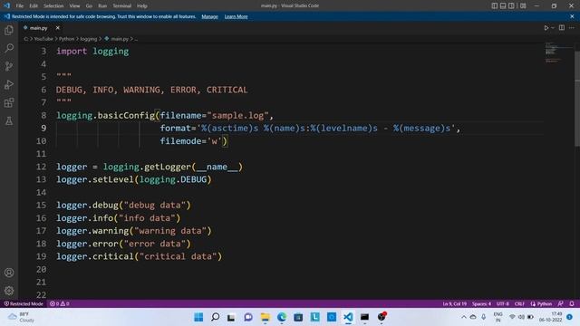Toggle the secondary side bar layout
Screen dimensions: 580x326
511,5
